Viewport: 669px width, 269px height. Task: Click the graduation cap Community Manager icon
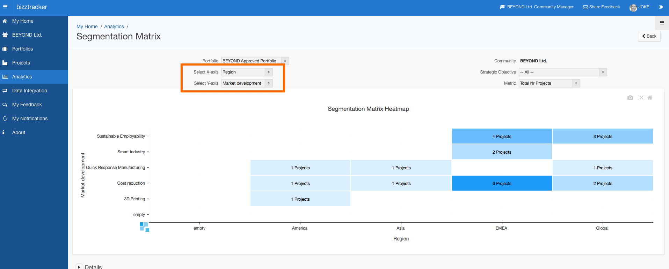(502, 7)
